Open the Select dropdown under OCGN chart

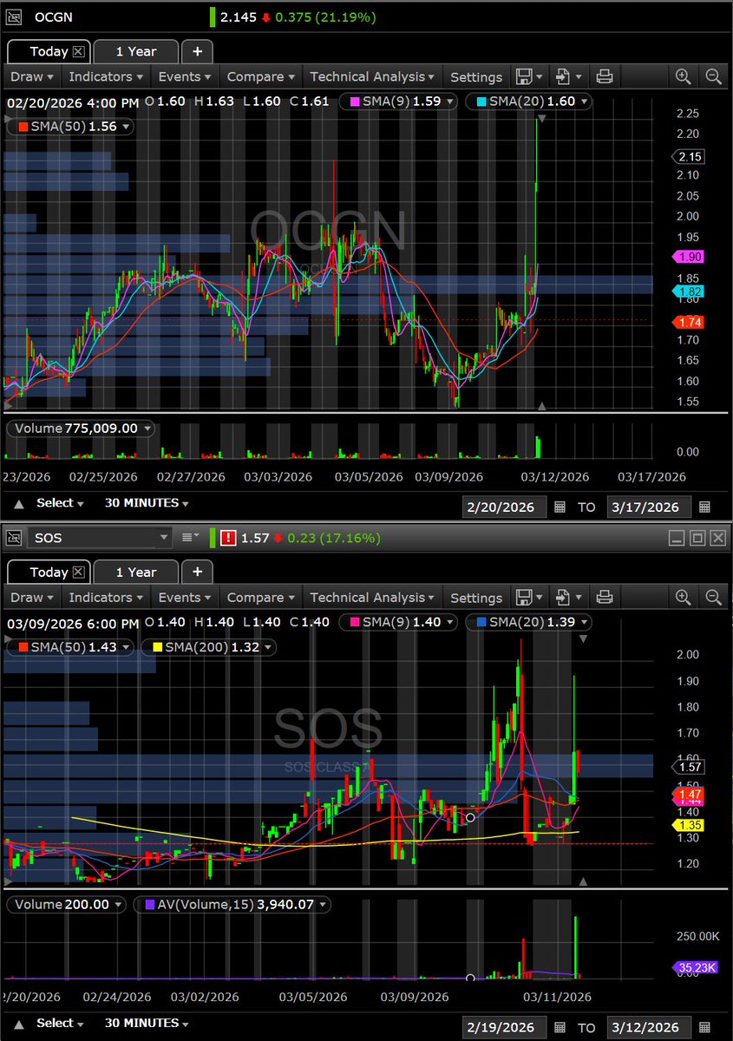coord(60,503)
